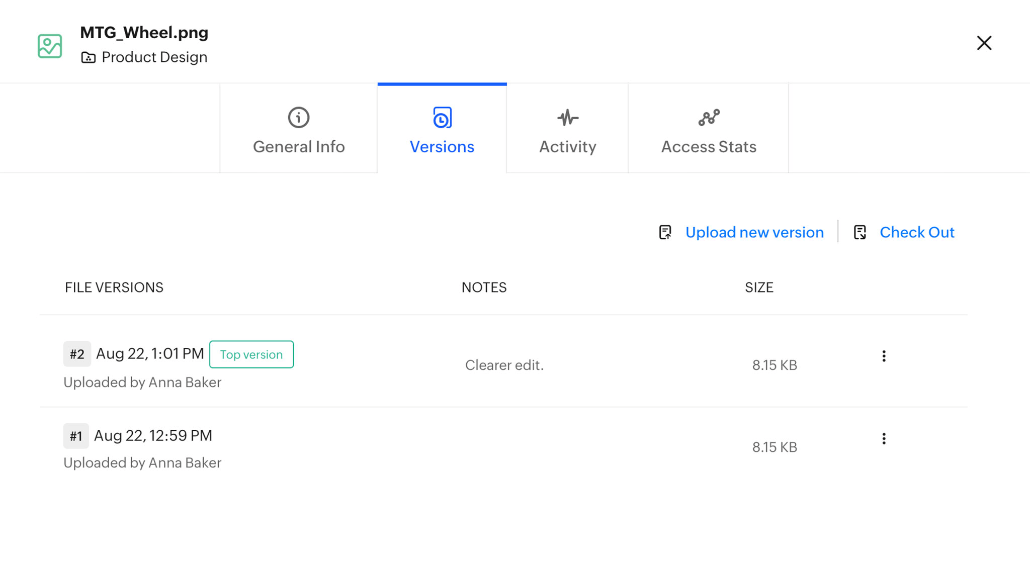Click the Access Stats graph icon
This screenshot has height=563, width=1030.
coord(708,118)
